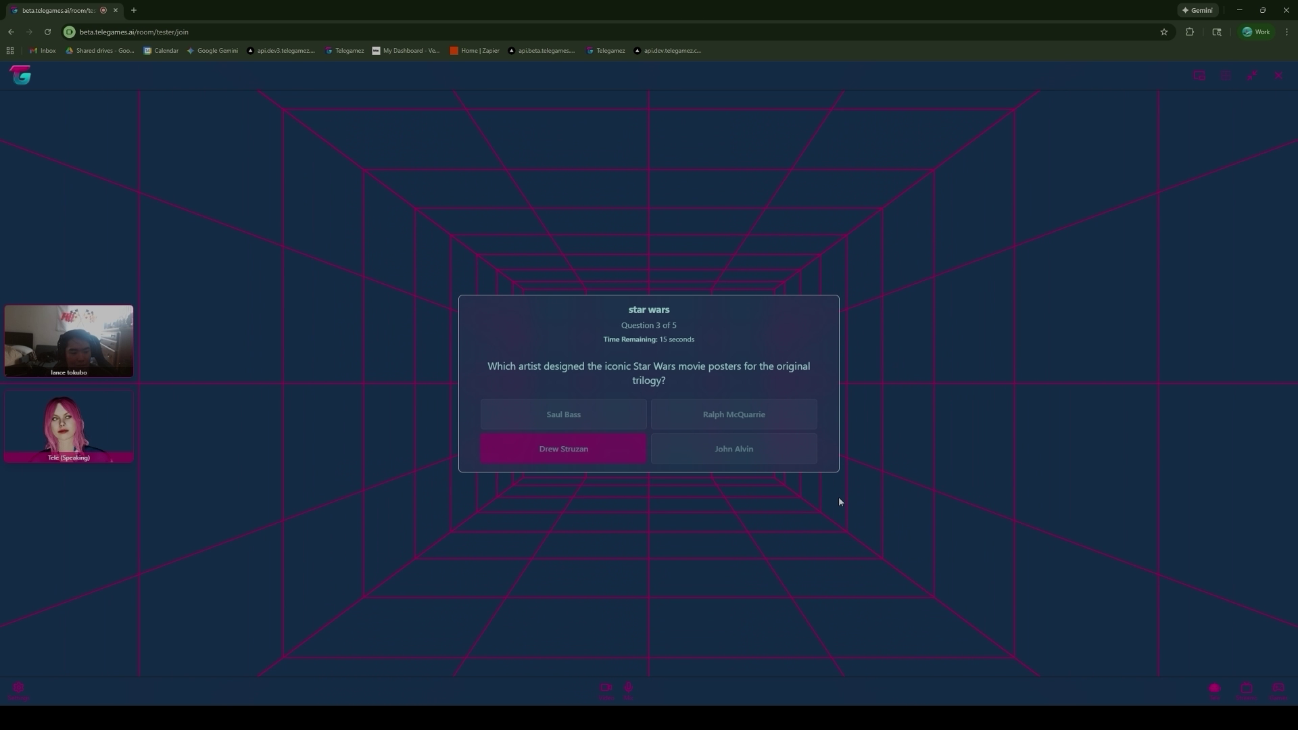
Task: Open the Google Gemini bookmark
Action: pyautogui.click(x=212, y=51)
